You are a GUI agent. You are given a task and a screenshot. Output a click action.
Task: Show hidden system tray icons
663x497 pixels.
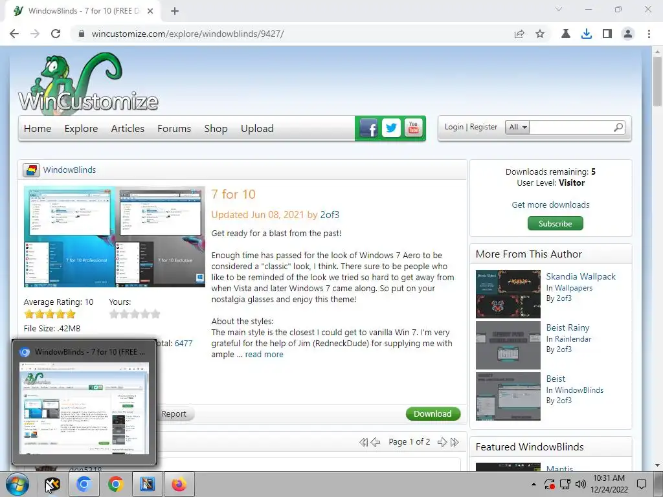tap(534, 484)
